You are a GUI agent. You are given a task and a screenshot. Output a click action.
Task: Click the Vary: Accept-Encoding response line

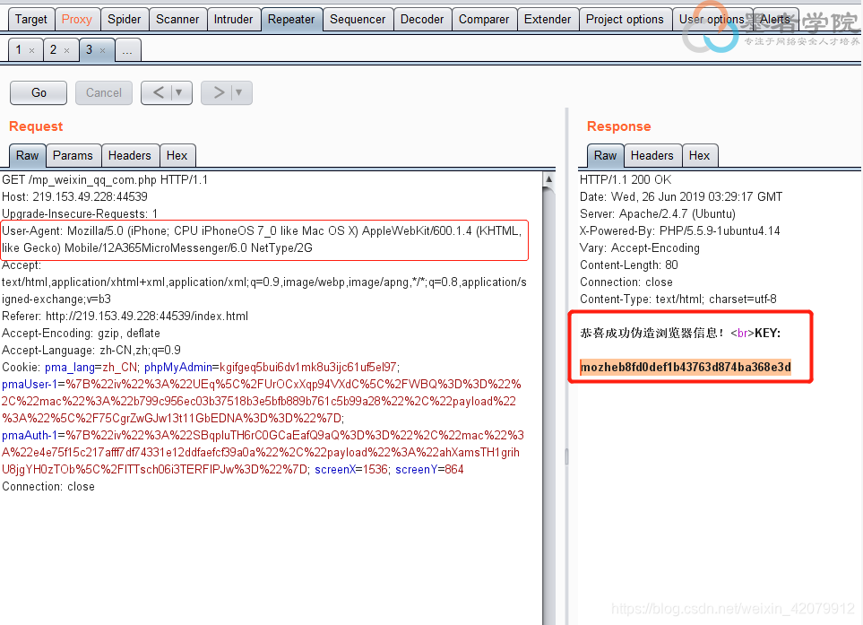pyautogui.click(x=640, y=247)
